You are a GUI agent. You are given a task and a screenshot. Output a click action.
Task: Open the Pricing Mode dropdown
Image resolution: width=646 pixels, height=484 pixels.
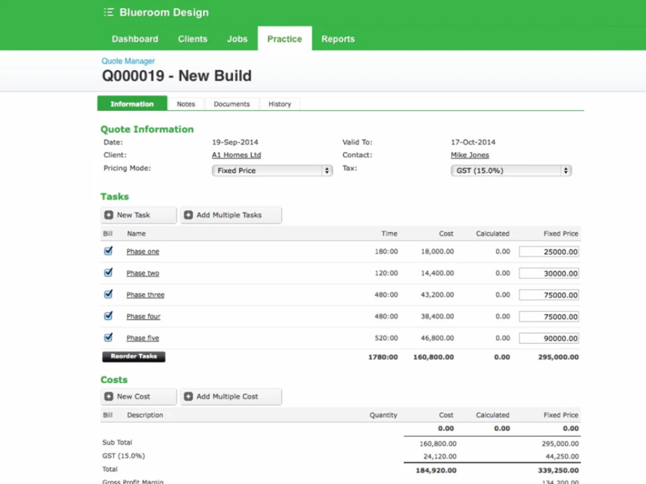click(271, 170)
